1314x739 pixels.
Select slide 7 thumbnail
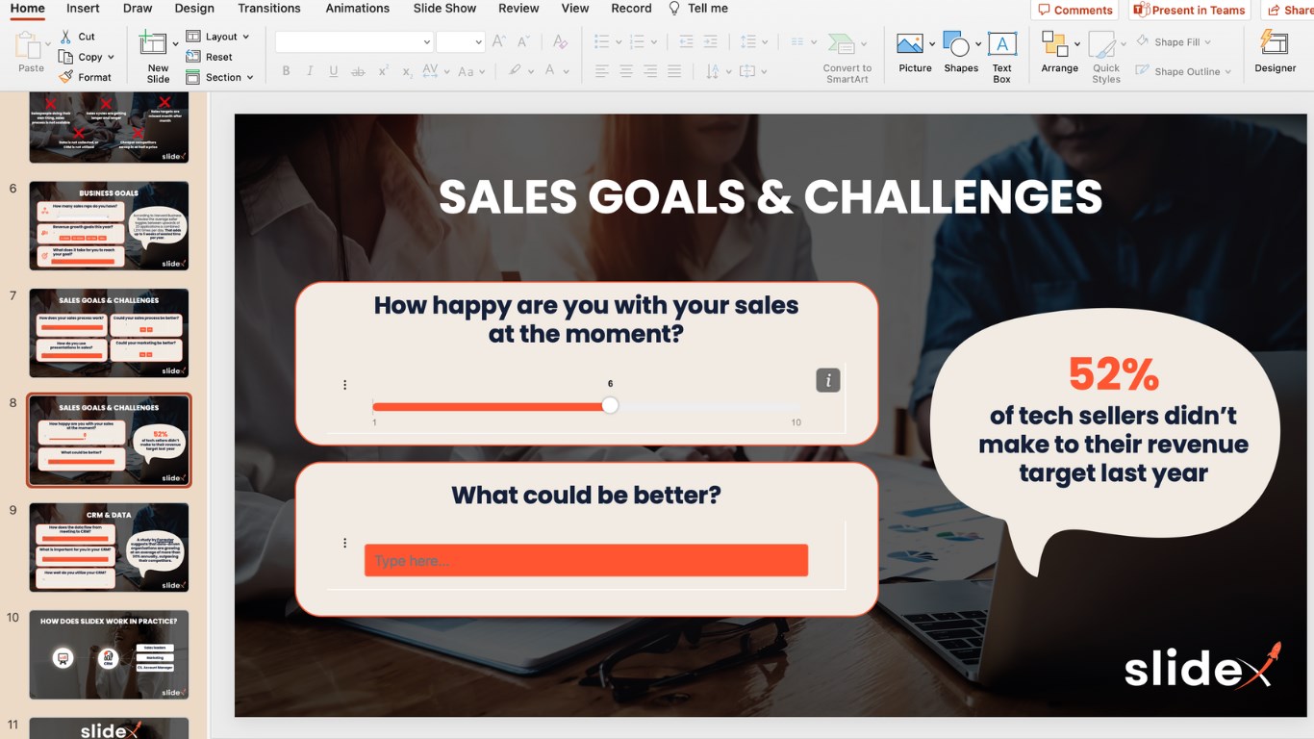pos(109,333)
